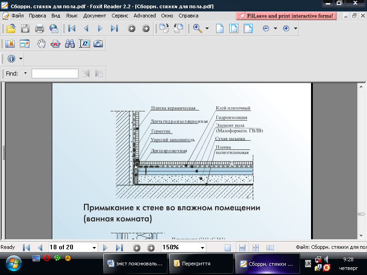
Task: Open the 150% zoom level dropdown
Action: coord(202,247)
